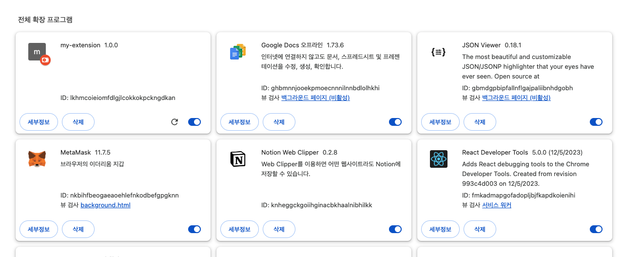Open 세부정보 for Google Docs 오프라인
The image size is (622, 257).
click(240, 122)
